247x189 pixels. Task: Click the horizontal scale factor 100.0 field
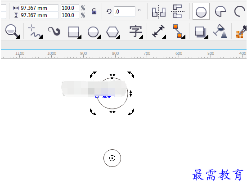coord(70,8)
